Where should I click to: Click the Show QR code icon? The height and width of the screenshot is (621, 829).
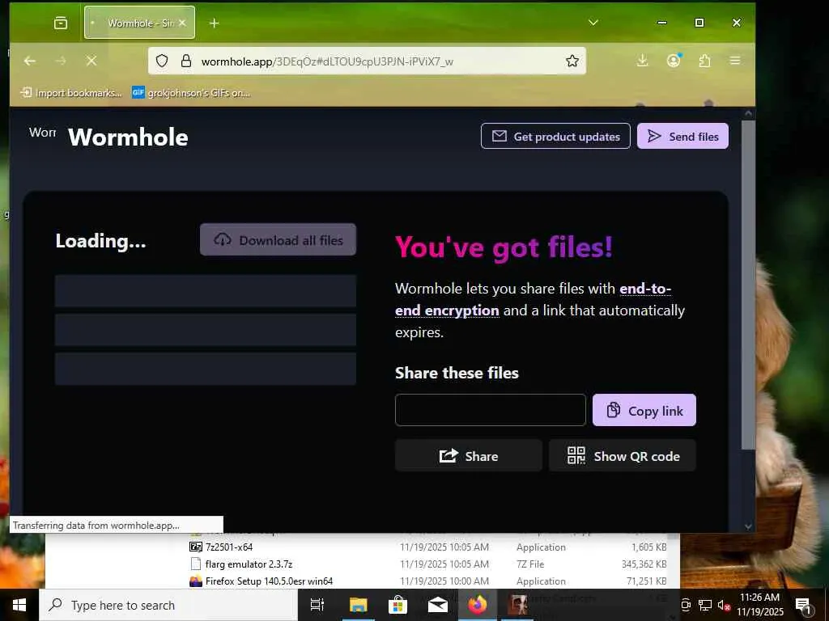coord(576,455)
